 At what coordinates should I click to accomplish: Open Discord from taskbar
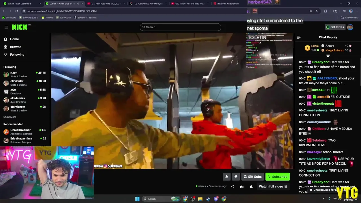pos(216,199)
